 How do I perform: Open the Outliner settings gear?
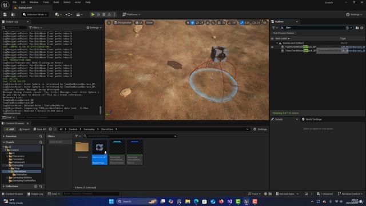tap(362, 28)
